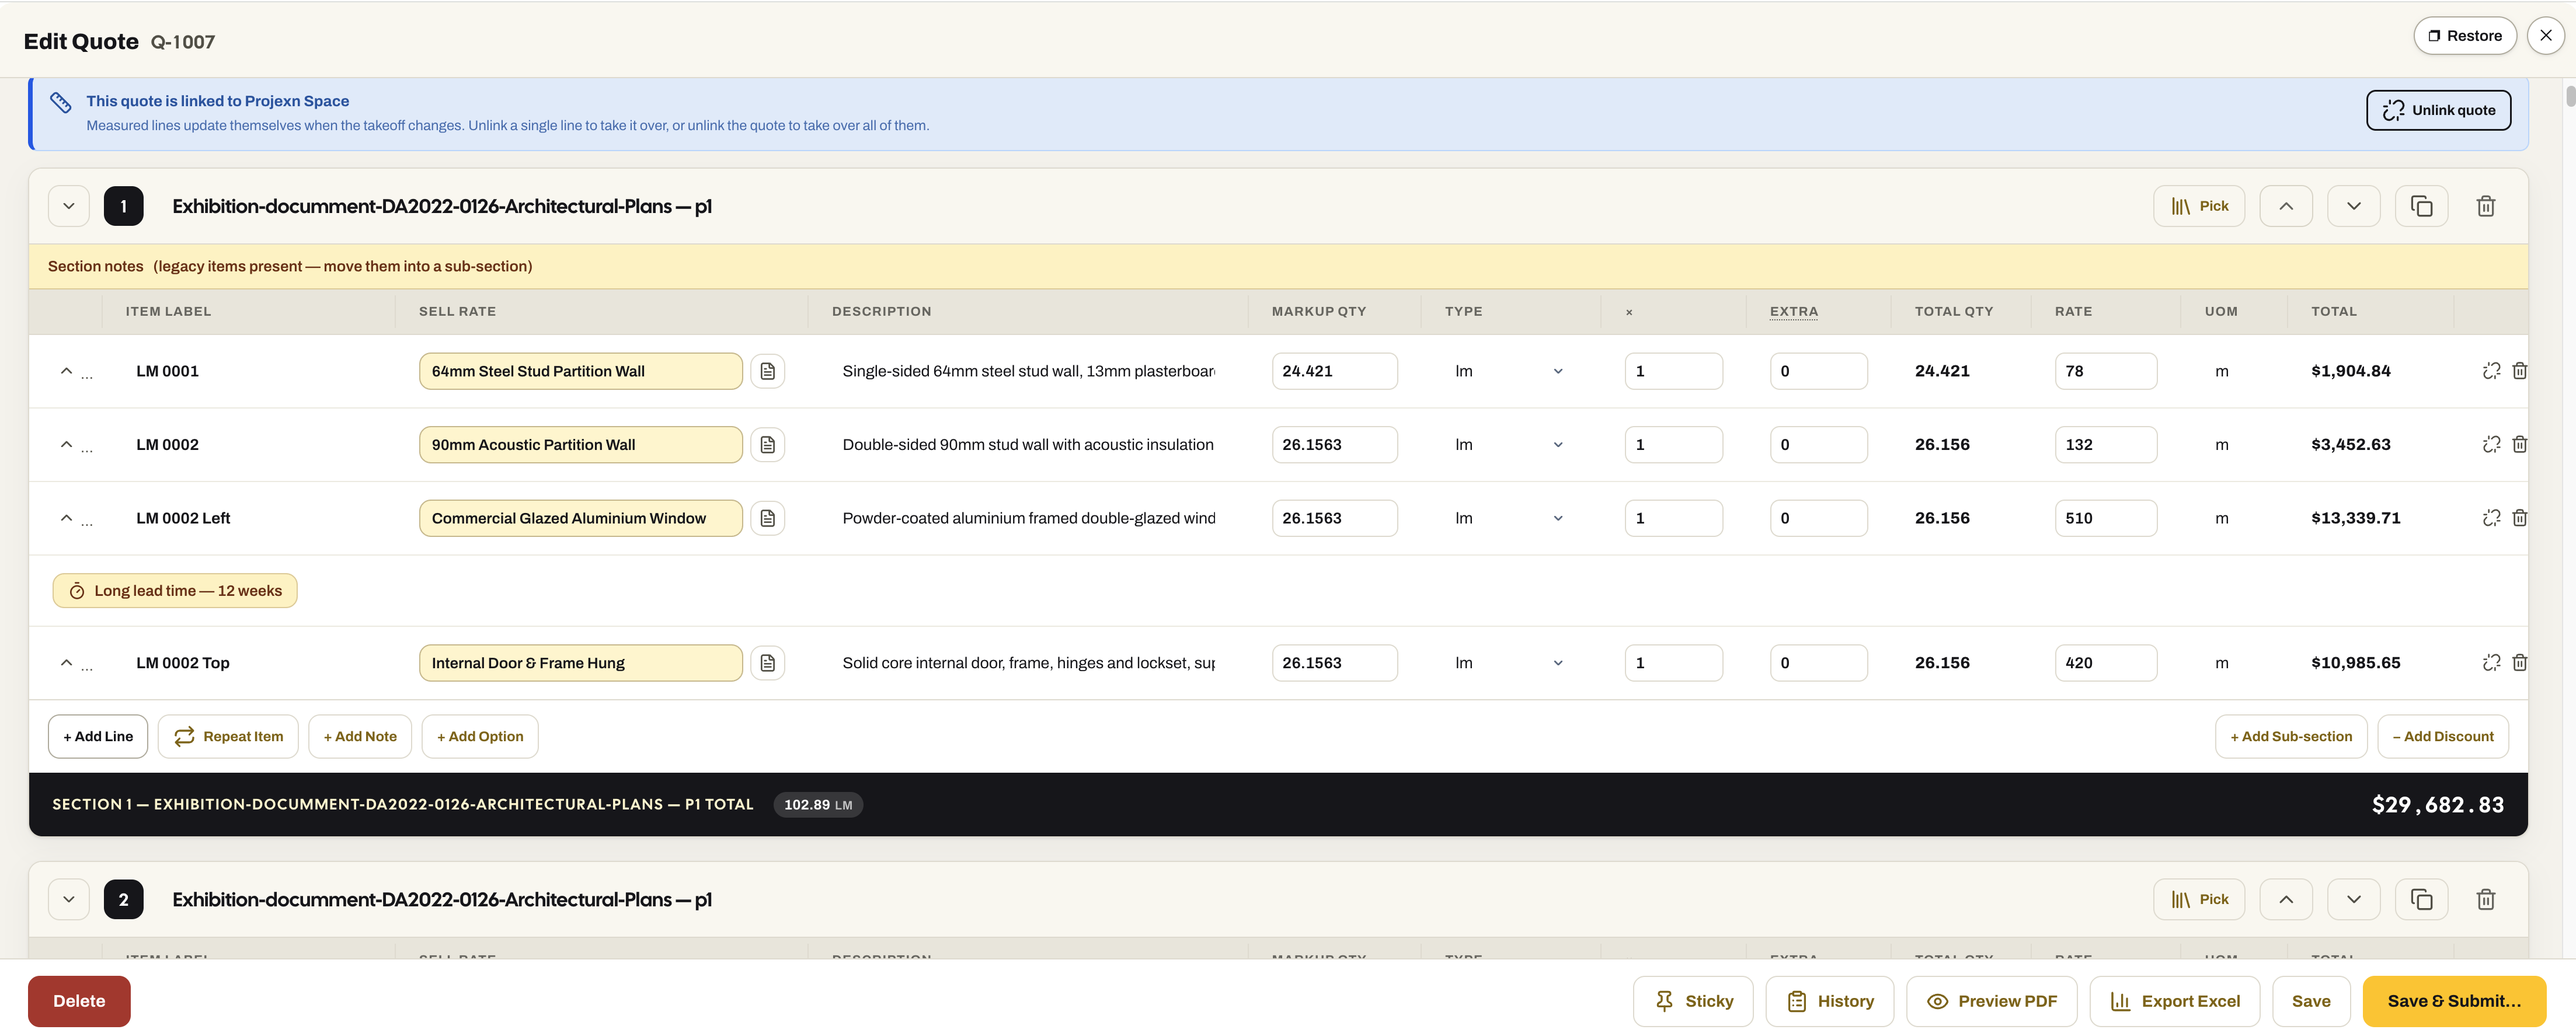Click – Add Discount
Screen dimensions: 2576x1033
click(x=2442, y=736)
